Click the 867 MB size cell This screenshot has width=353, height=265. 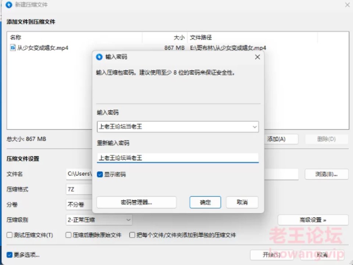pyautogui.click(x=174, y=48)
